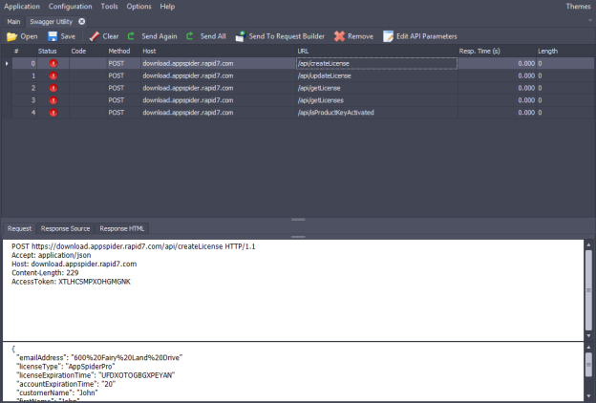Screen dimensions: 596x403
Task: Click Send To Request Builder icon
Action: pos(240,36)
